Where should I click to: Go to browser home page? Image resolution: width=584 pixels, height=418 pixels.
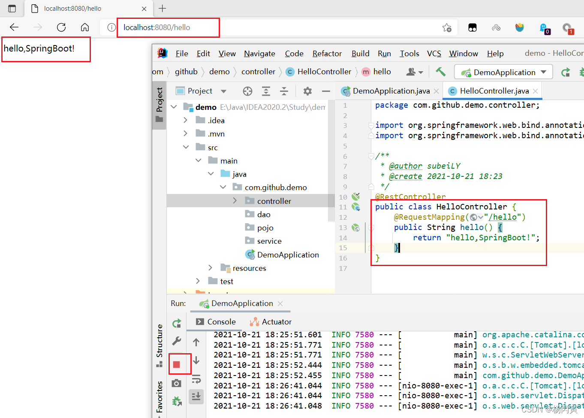click(85, 27)
